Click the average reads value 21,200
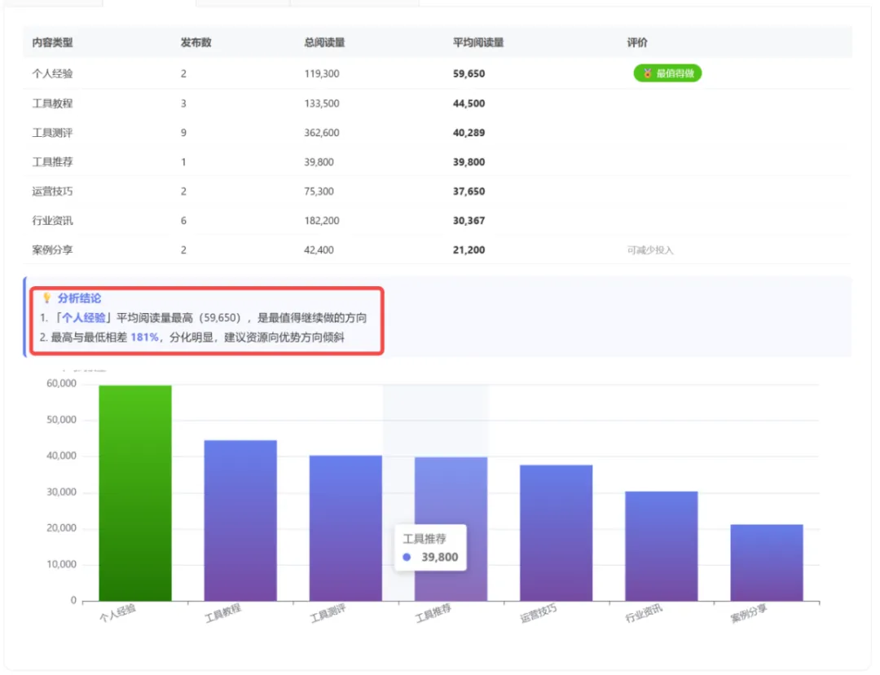Screen dimensions: 880x675 pyautogui.click(x=469, y=250)
